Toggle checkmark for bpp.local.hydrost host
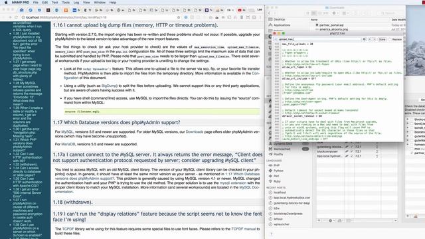425x239 pixels. click(351, 156)
